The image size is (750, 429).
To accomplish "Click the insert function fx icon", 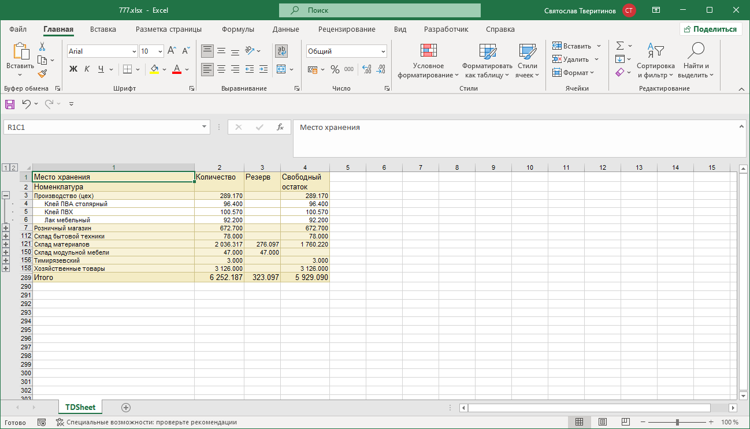I will click(280, 127).
